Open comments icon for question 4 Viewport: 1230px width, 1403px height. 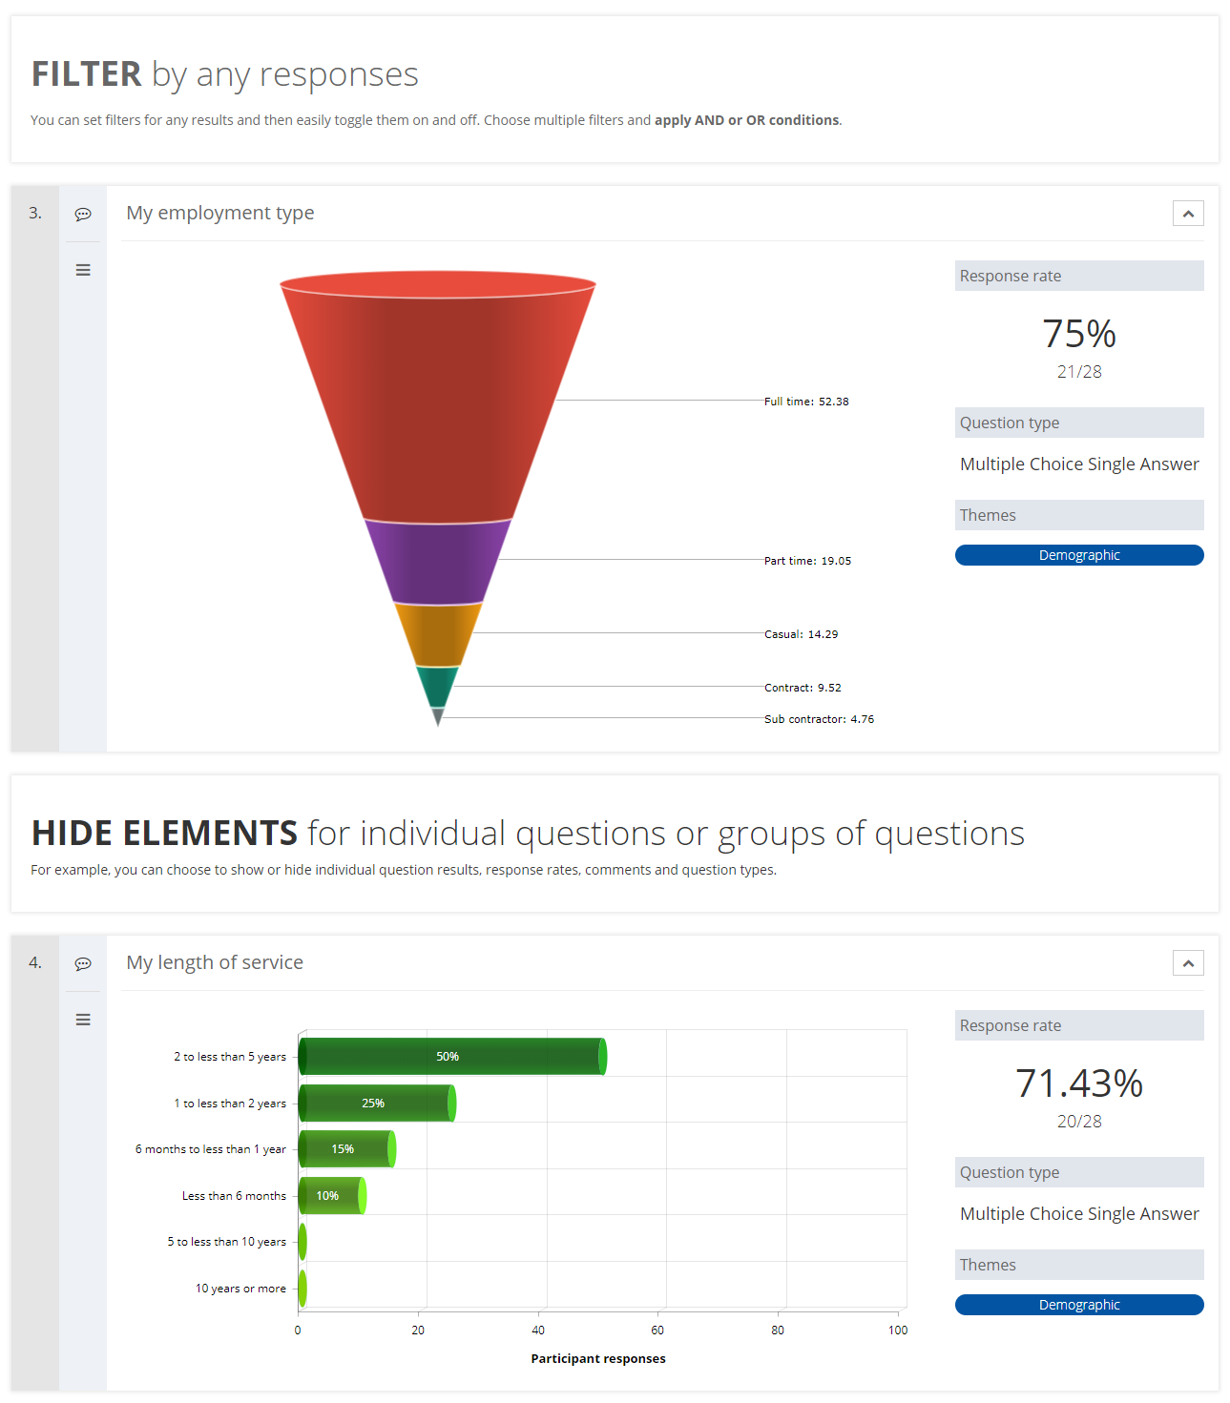click(83, 963)
